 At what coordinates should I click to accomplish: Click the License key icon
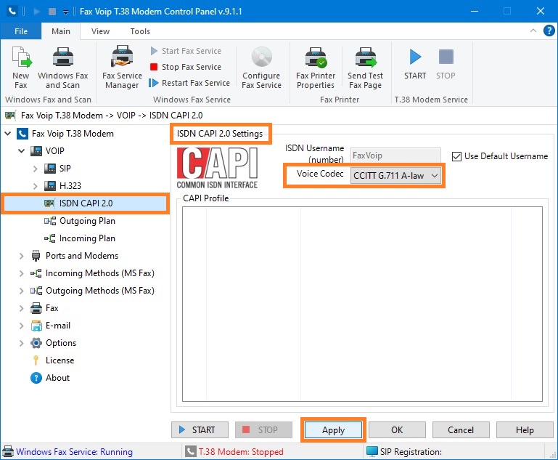click(36, 360)
